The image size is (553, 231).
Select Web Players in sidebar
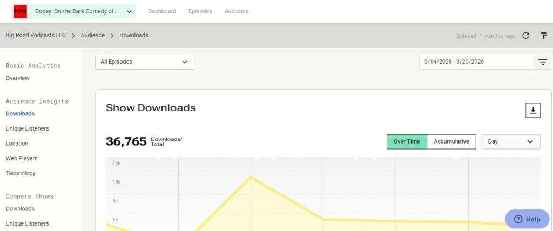click(x=22, y=158)
